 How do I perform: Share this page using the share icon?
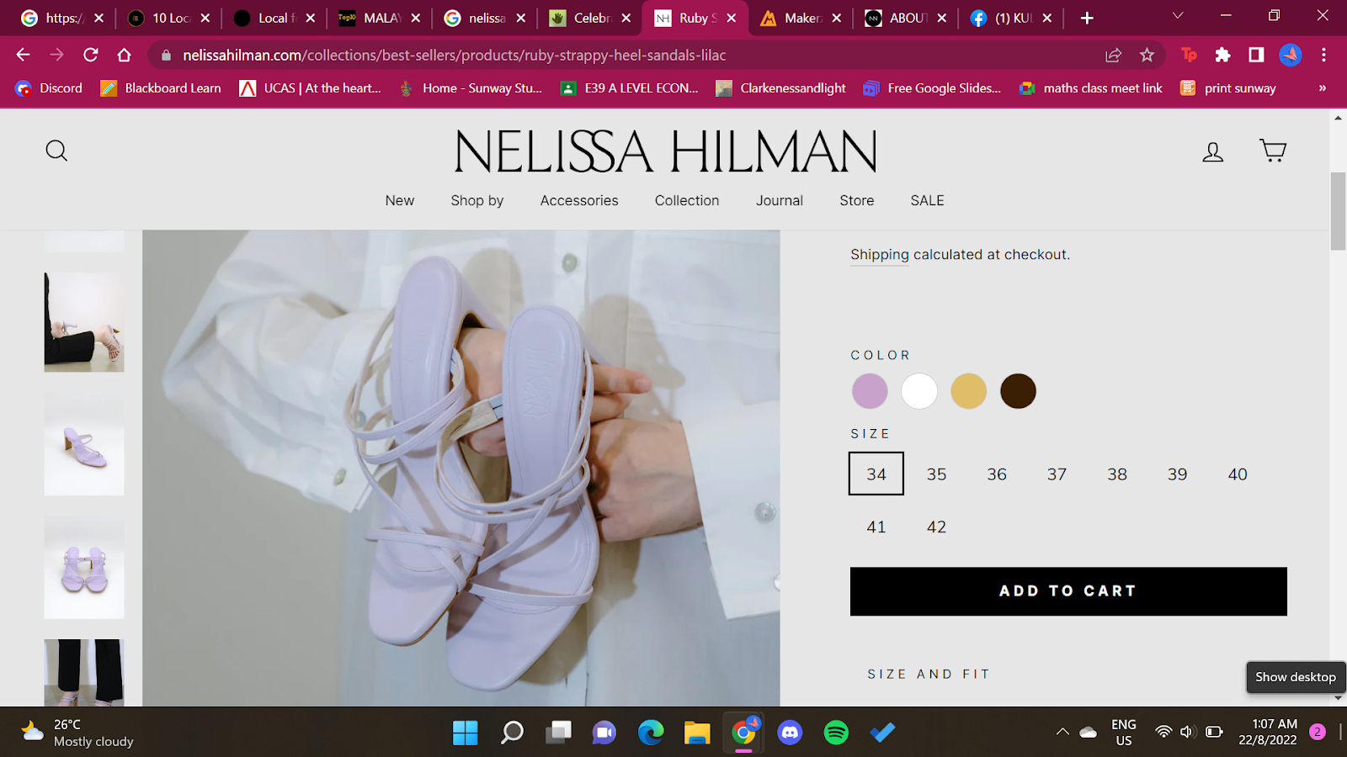(x=1113, y=55)
